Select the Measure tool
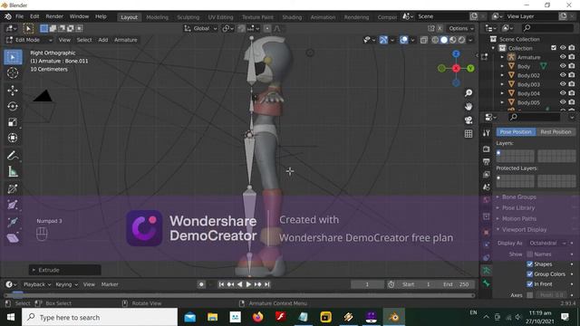Image resolution: width=580 pixels, height=326 pixels. tap(13, 171)
